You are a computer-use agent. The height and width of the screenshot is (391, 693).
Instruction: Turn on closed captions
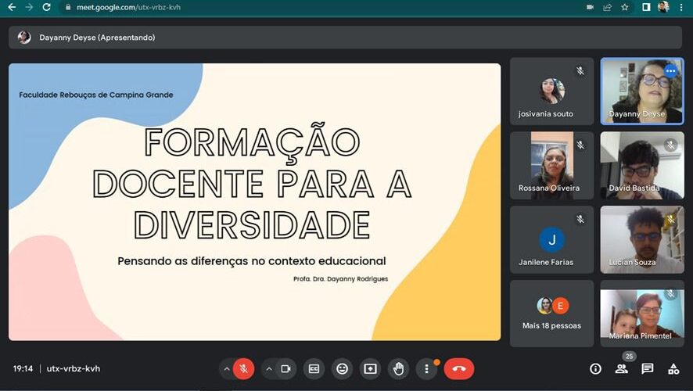pos(314,368)
